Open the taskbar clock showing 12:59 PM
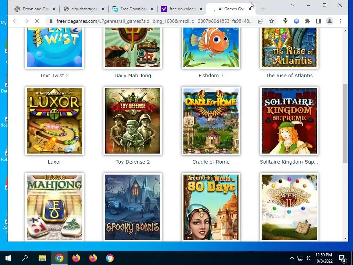The image size is (353, 265). [324, 258]
